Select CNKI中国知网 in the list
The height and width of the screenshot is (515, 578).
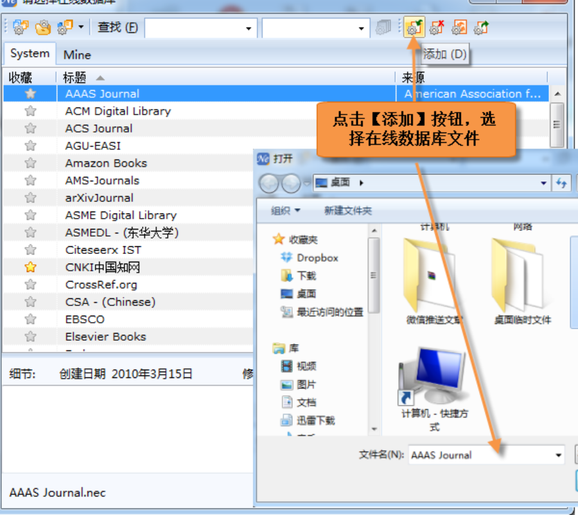point(103,267)
